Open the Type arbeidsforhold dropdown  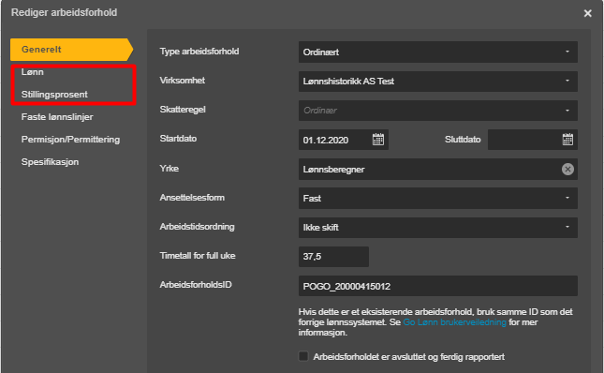click(437, 52)
